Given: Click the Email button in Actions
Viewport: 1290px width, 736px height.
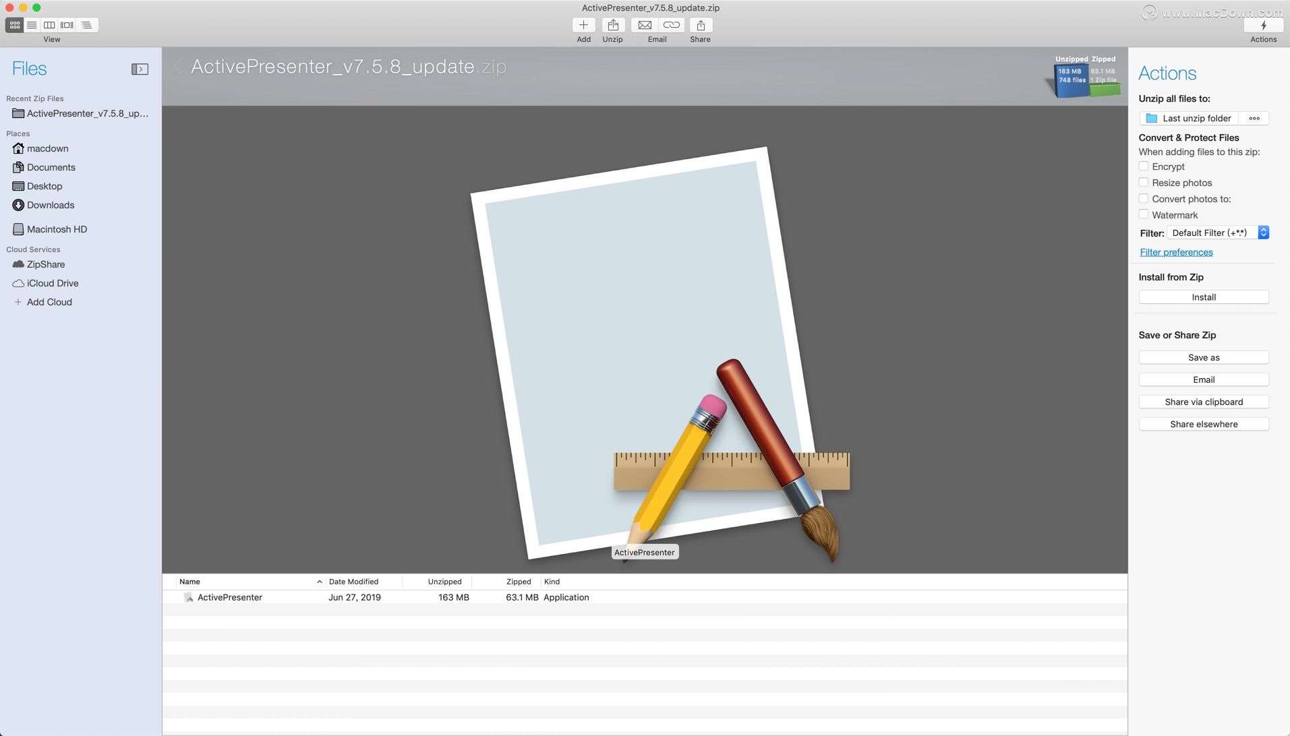Looking at the screenshot, I should pyautogui.click(x=1204, y=379).
